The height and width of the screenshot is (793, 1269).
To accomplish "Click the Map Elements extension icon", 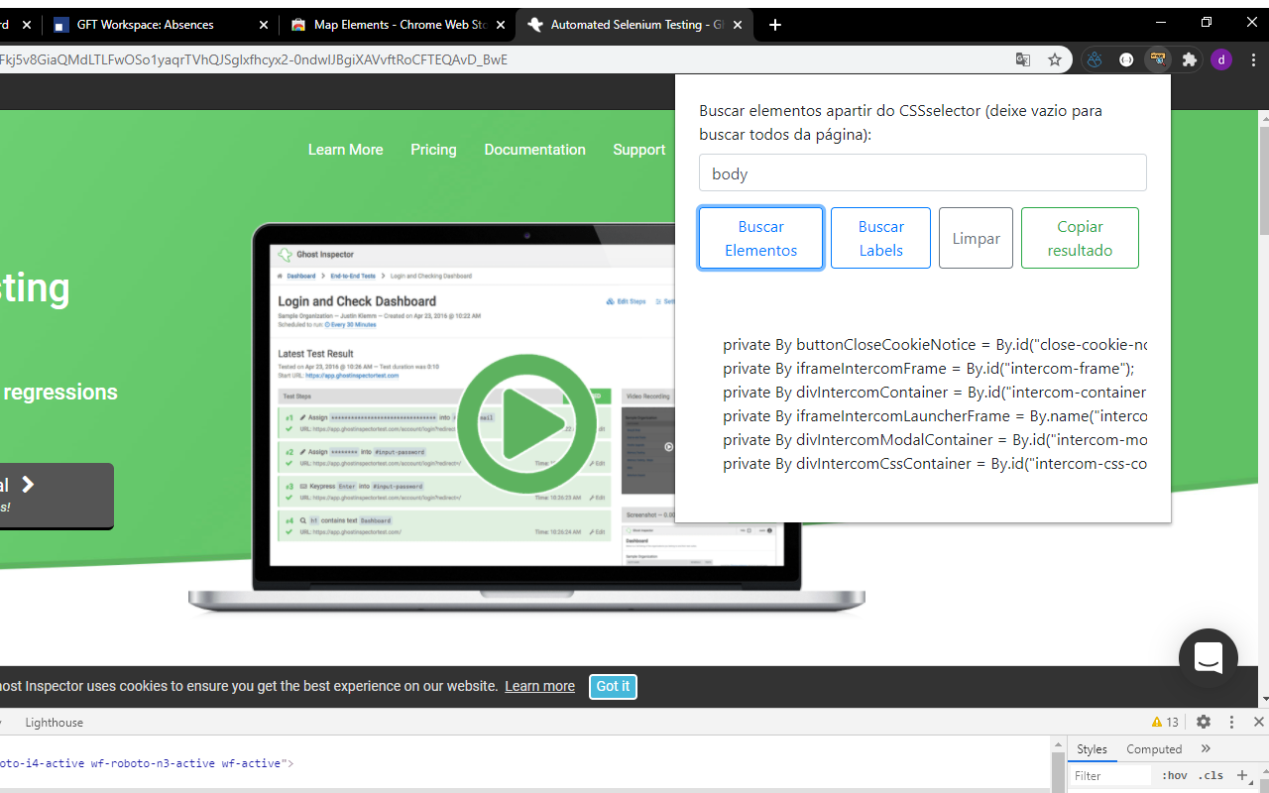I will point(1157,59).
